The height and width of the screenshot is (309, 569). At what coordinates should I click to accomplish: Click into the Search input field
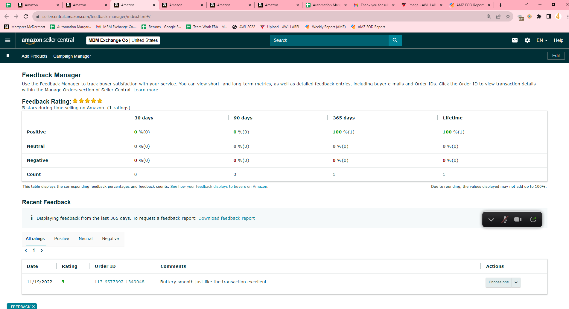click(329, 40)
